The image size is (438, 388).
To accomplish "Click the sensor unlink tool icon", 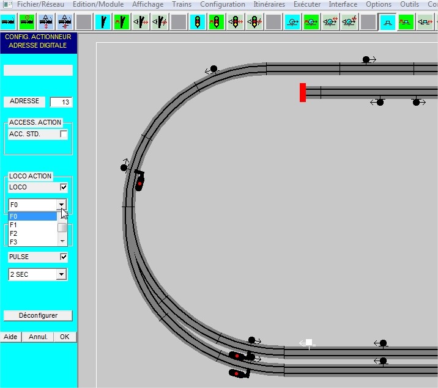I will pyautogui.click(x=349, y=22).
